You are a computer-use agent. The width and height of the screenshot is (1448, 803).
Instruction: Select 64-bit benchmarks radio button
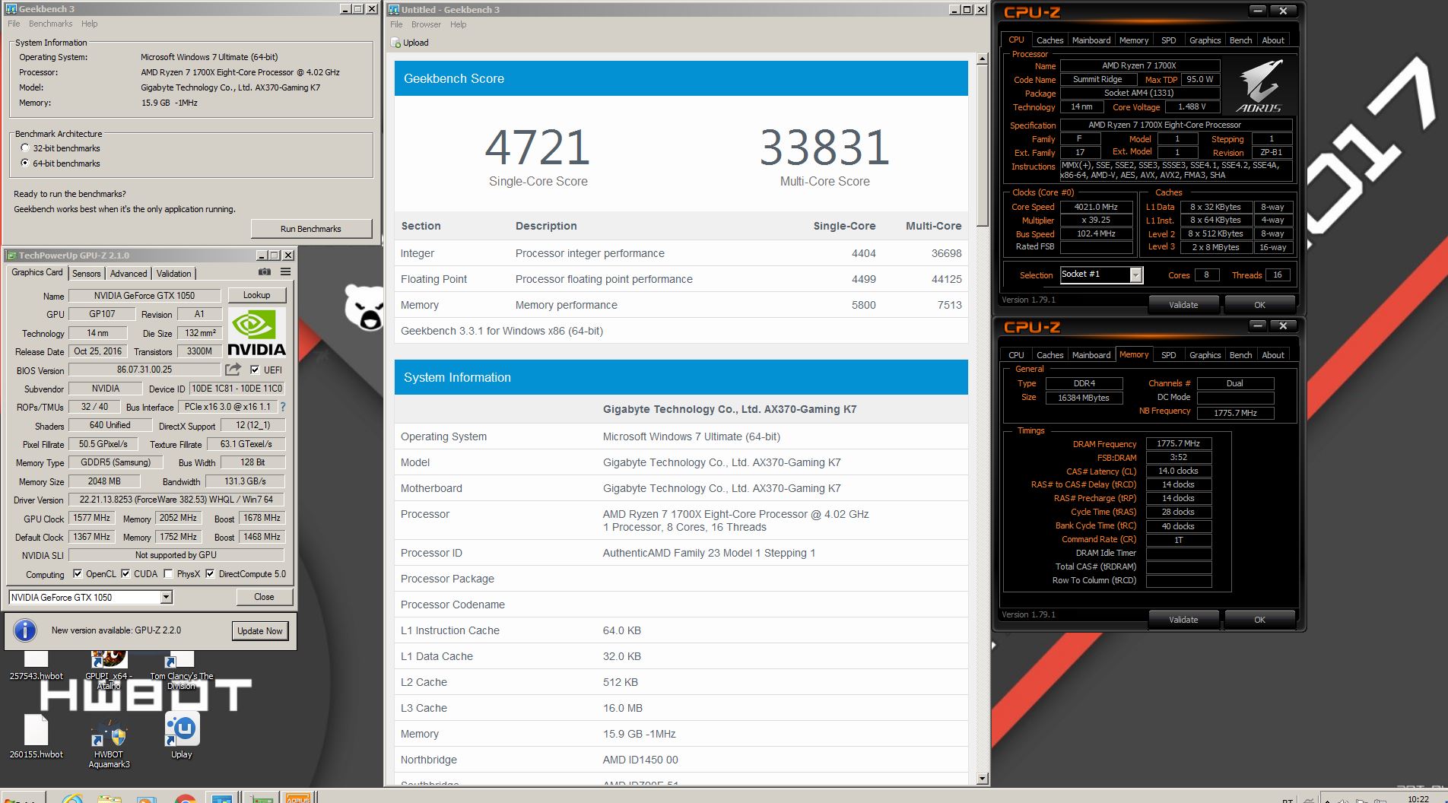25,163
